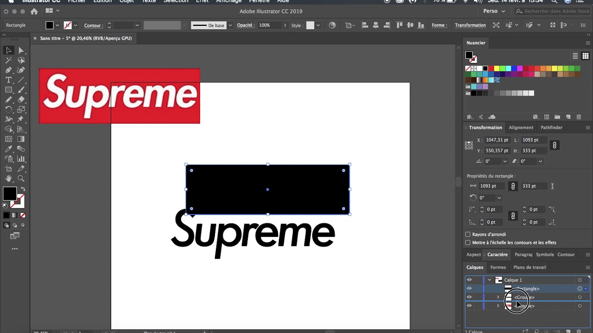Select the Lasso tool
Screen dimensions: 593x333
coord(21,60)
